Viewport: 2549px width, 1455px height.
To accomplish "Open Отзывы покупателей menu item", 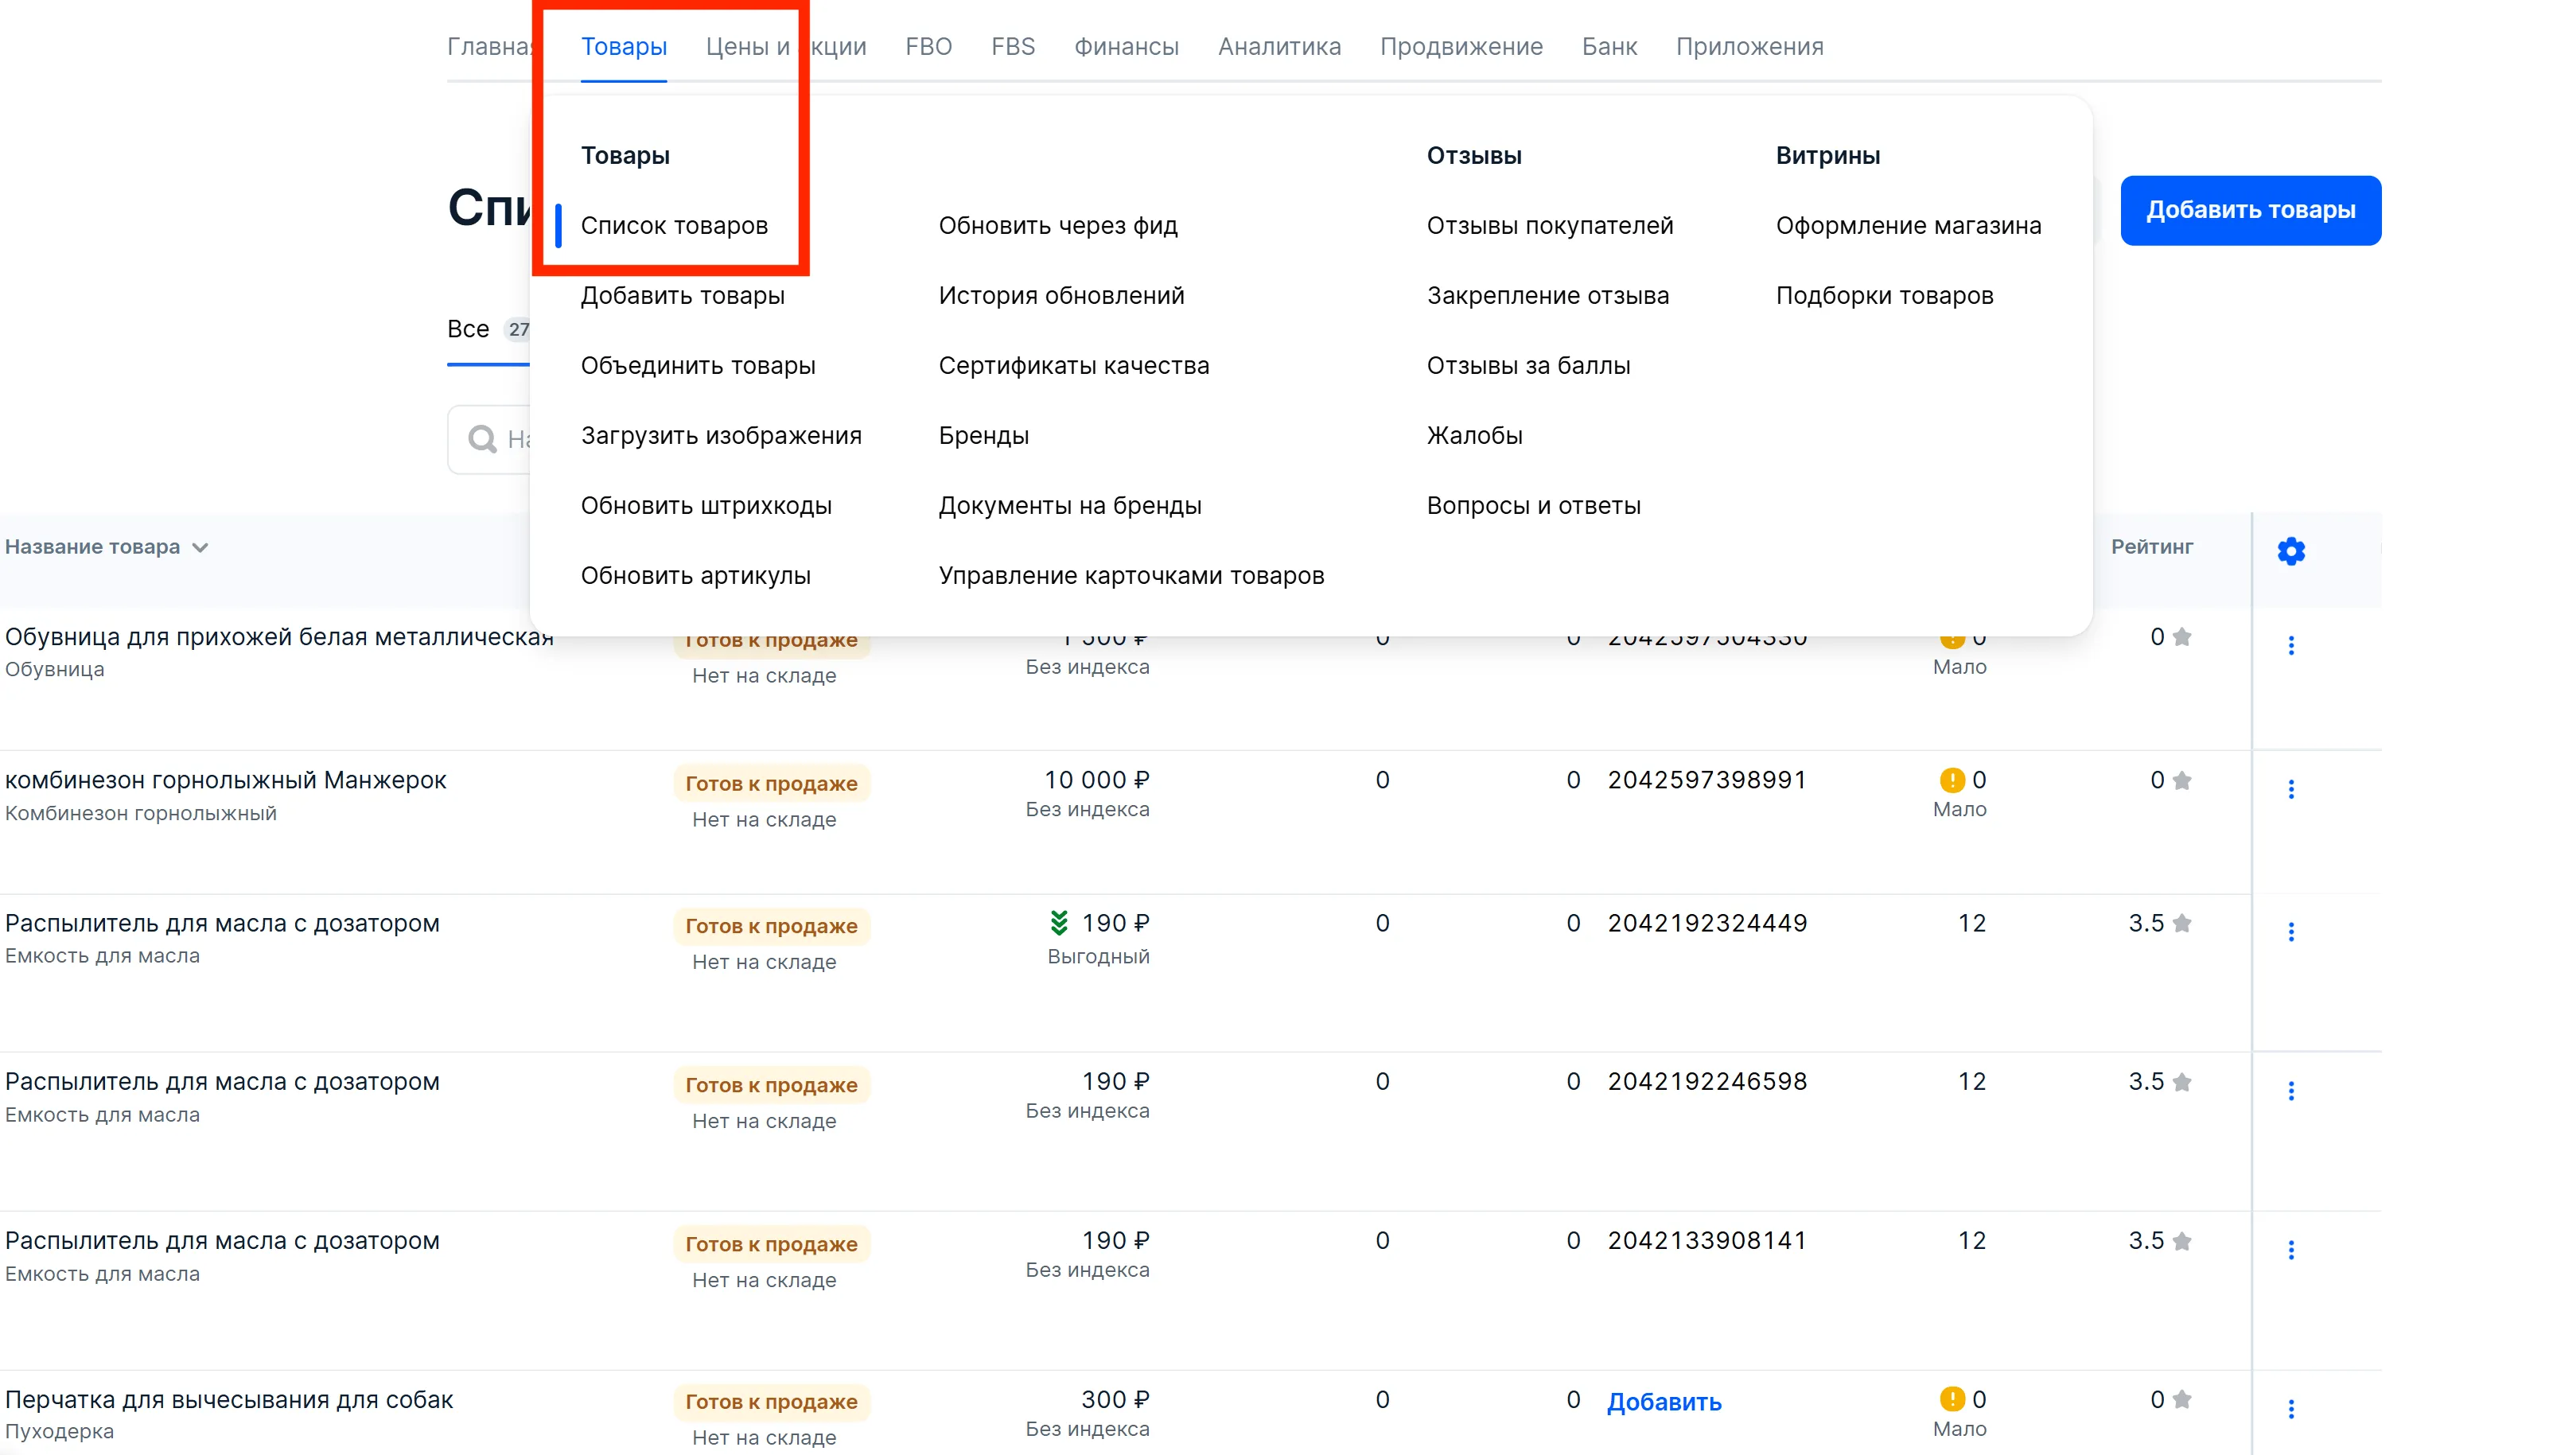I will (x=1549, y=226).
